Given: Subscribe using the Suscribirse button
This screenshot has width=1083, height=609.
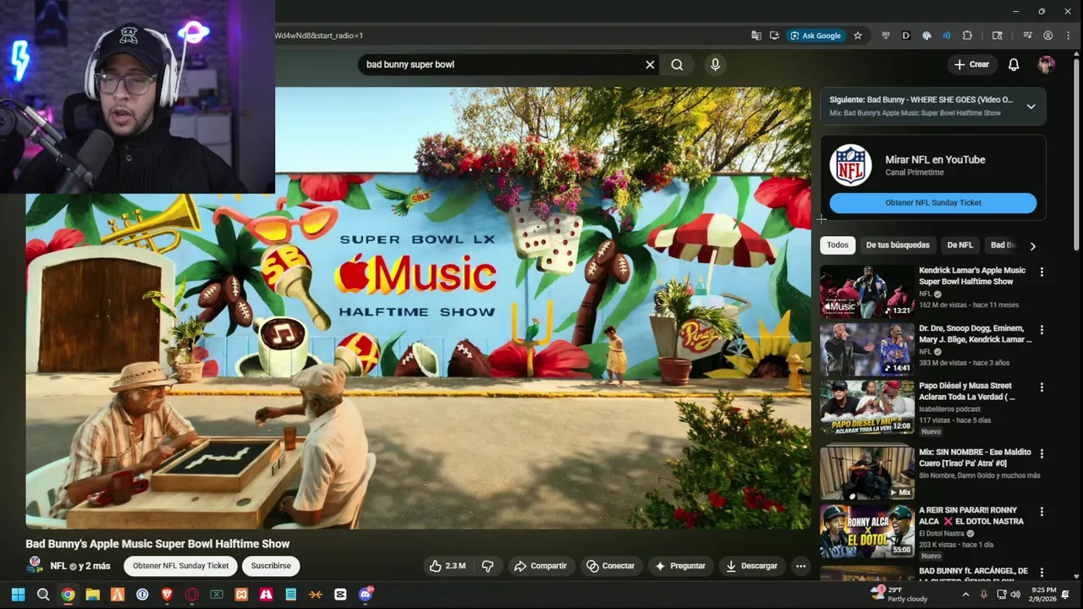Looking at the screenshot, I should coord(271,566).
